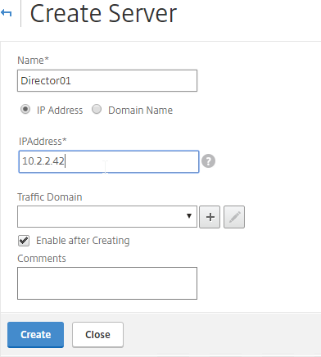Image resolution: width=321 pixels, height=357 pixels.
Task: Go back using the blue arrow icon
Action: coord(6,12)
